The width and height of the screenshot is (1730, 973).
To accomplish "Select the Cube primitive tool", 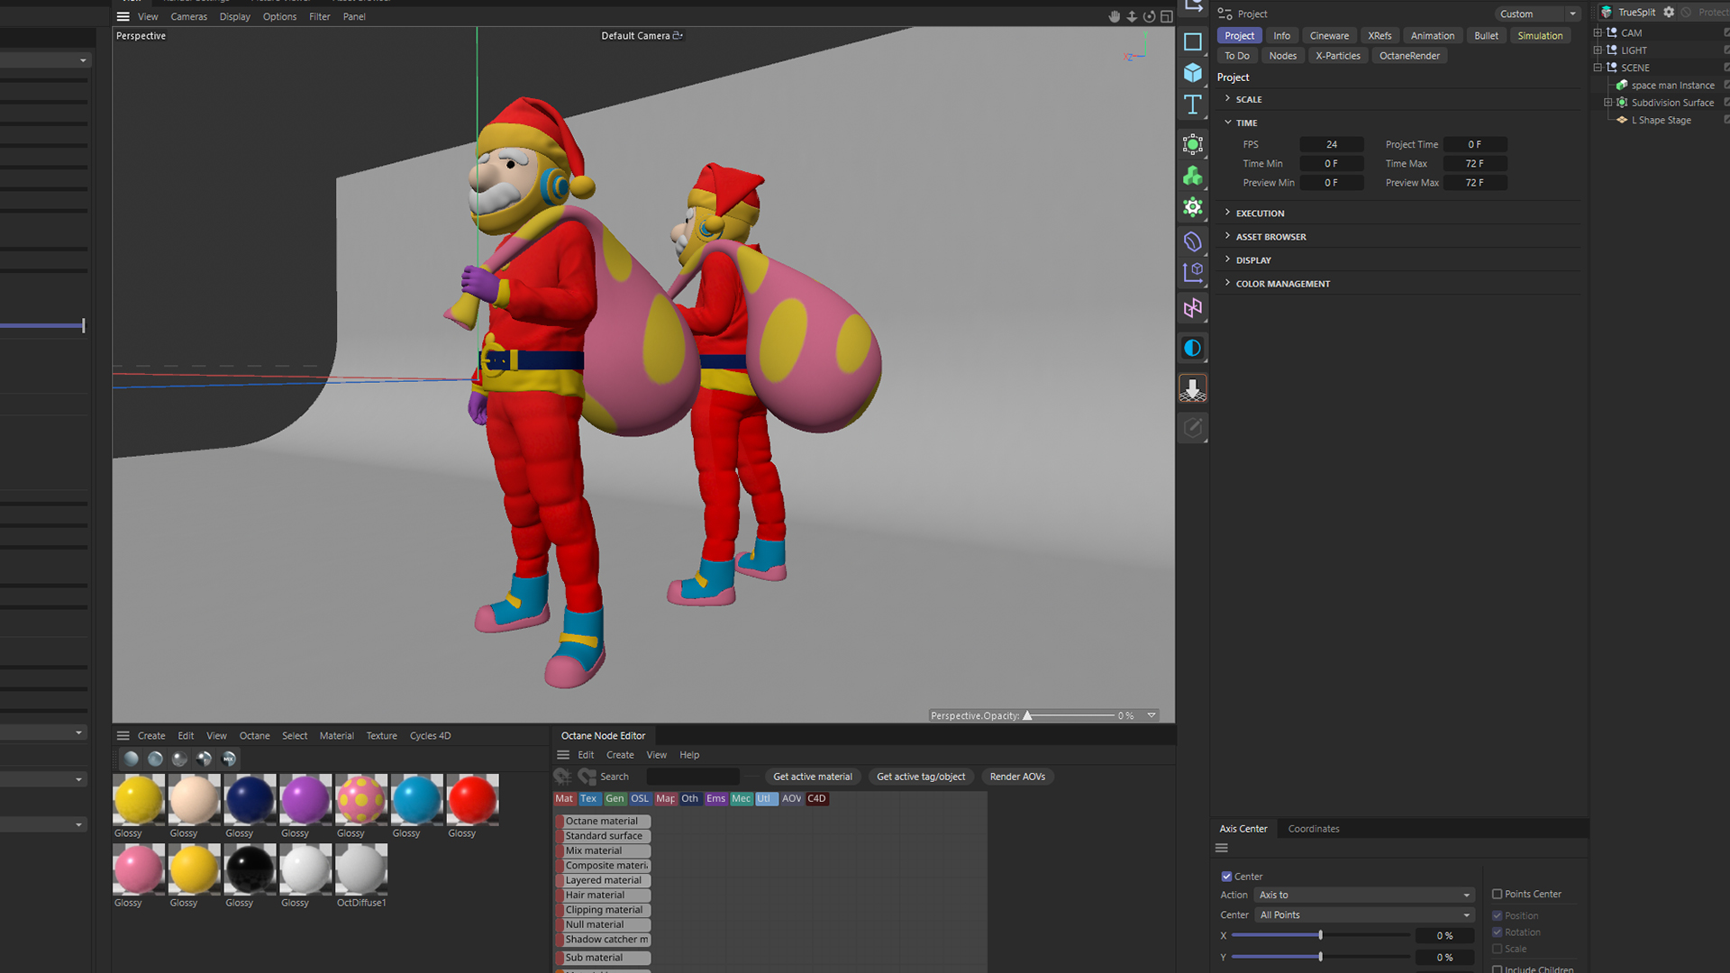I will 1192,73.
